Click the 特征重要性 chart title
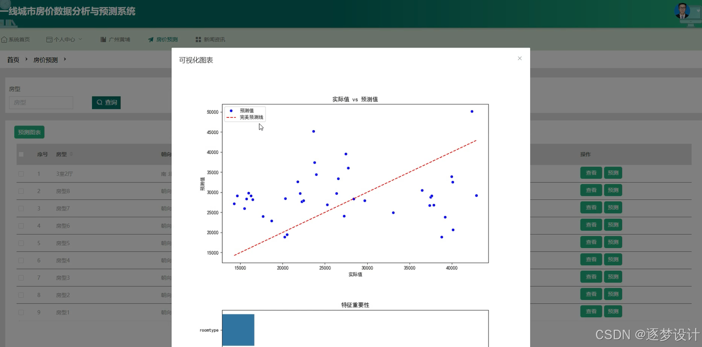 pyautogui.click(x=355, y=305)
